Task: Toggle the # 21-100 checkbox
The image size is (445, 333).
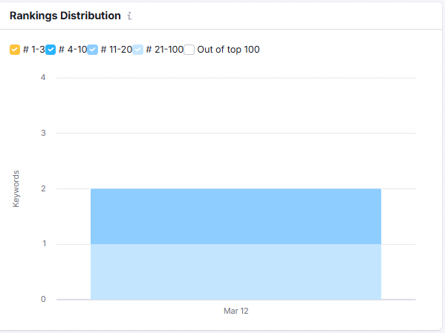Action: [137, 50]
